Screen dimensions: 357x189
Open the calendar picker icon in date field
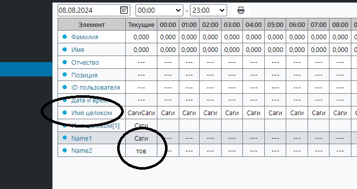124,10
